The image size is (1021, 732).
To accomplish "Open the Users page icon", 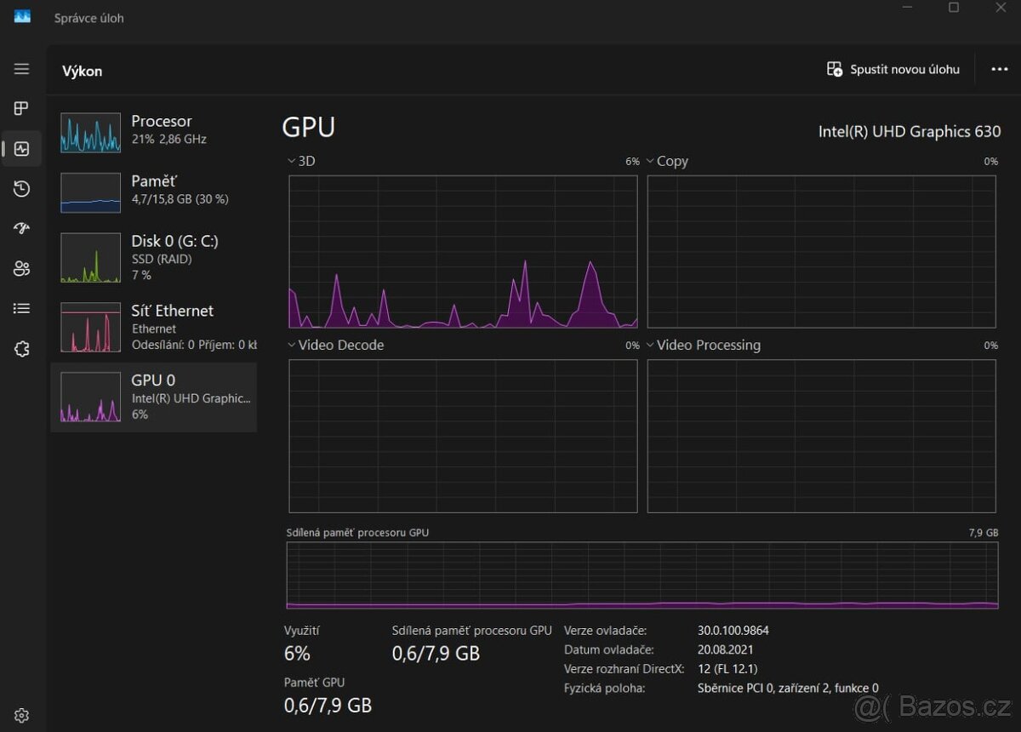I will [x=21, y=269].
